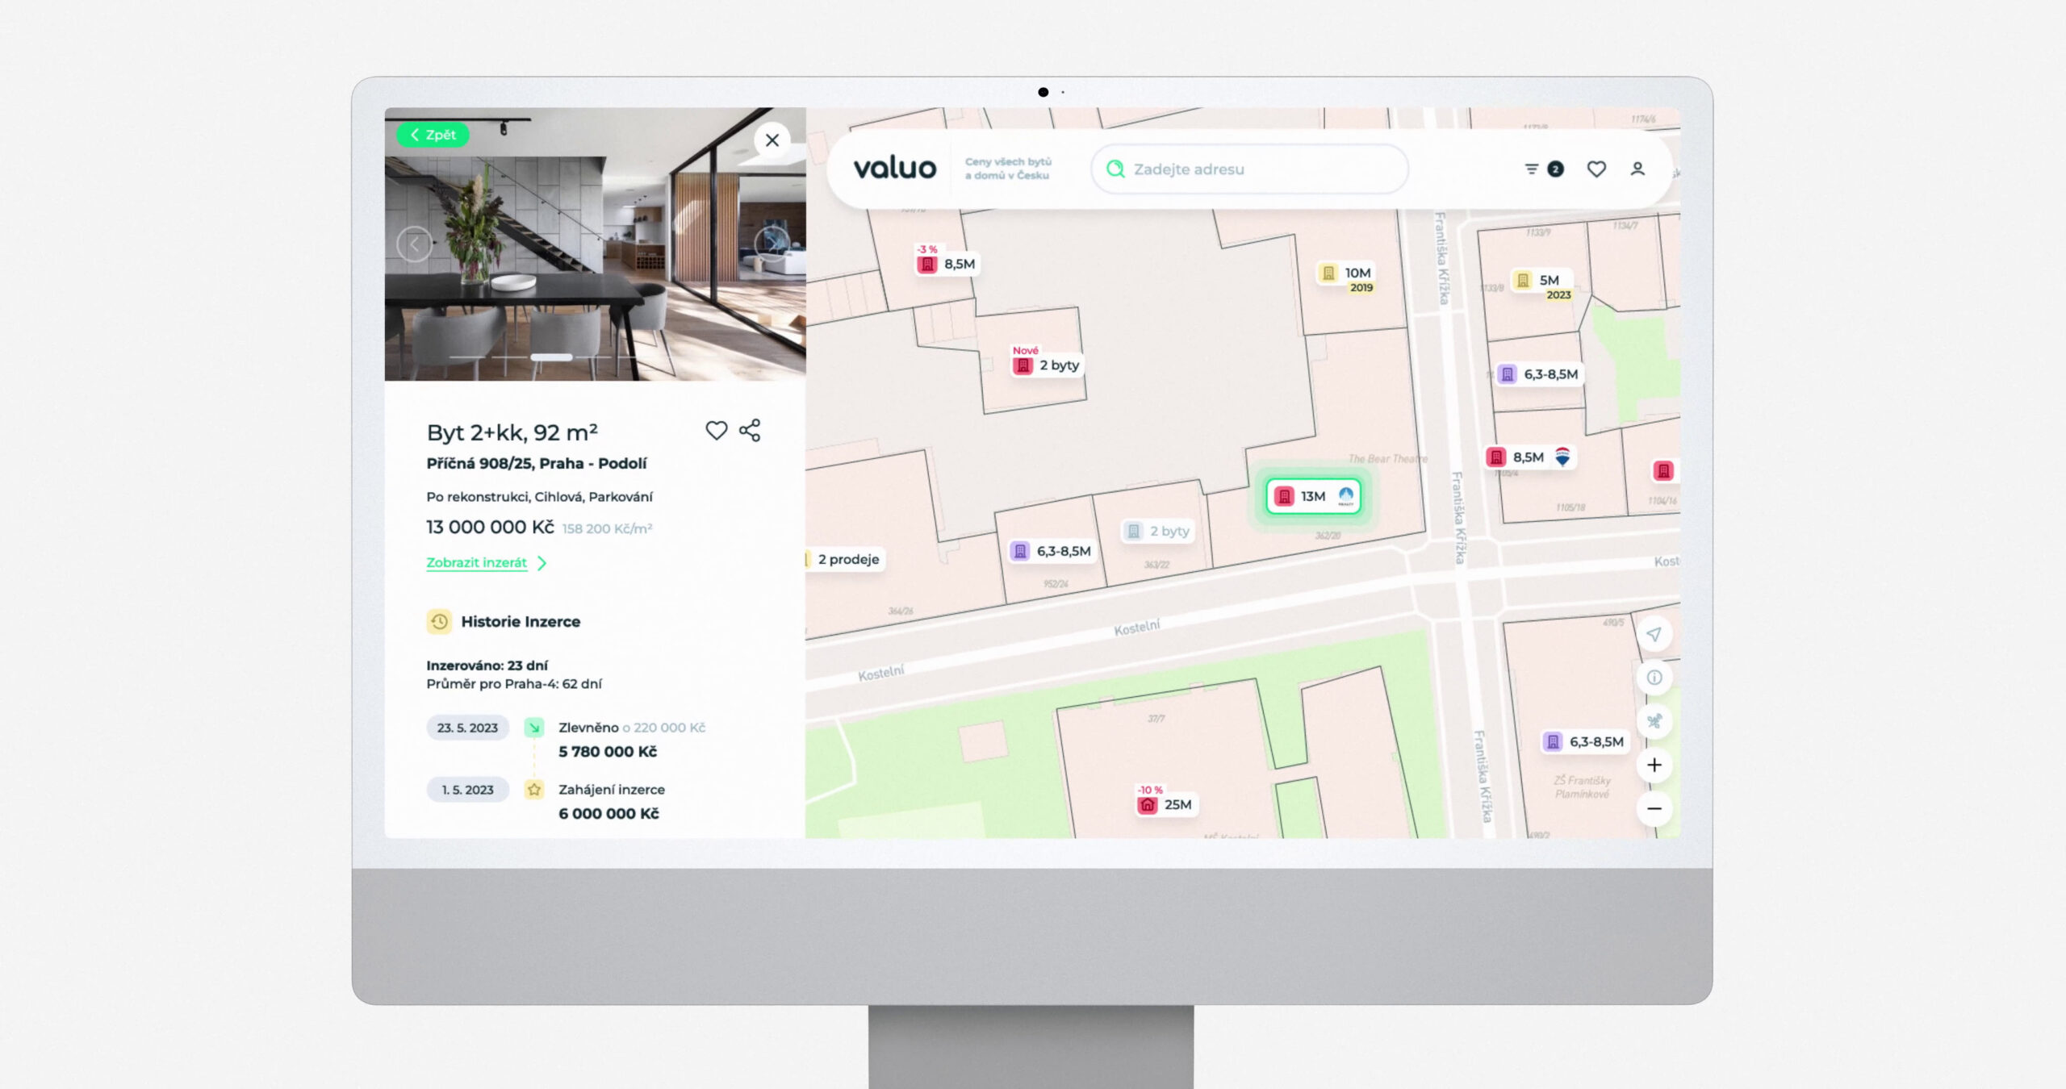Click the filter icon in header
The image size is (2066, 1089).
point(1531,169)
